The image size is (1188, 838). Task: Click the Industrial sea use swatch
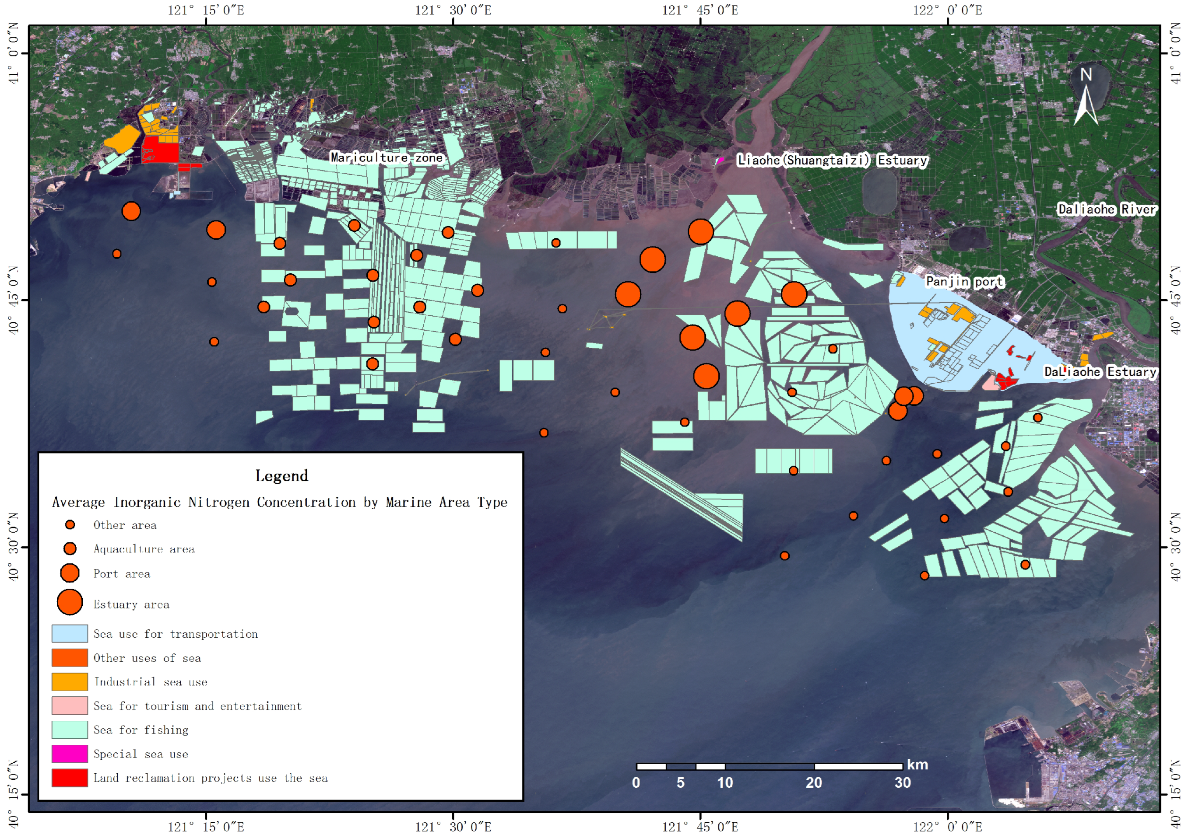(70, 681)
